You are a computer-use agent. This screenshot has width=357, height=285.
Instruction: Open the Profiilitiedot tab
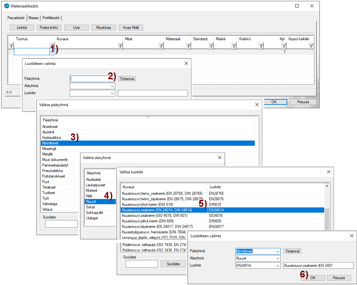click(x=51, y=18)
